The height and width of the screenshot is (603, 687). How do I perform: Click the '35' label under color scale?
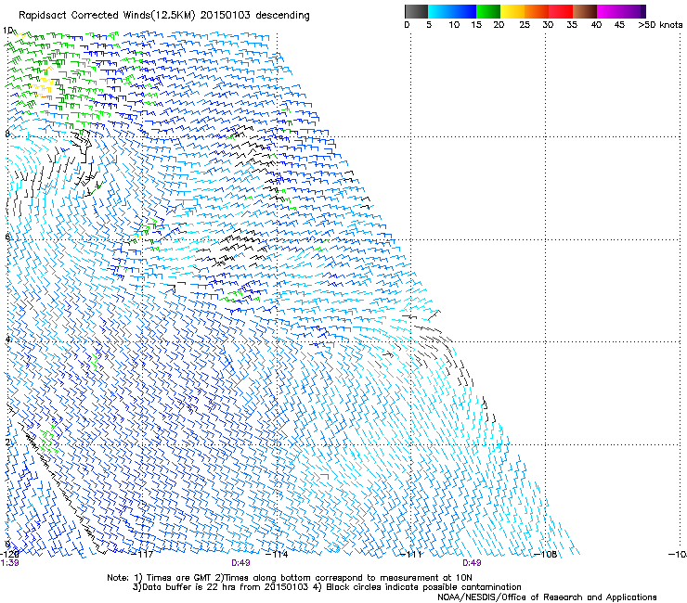tap(572, 25)
